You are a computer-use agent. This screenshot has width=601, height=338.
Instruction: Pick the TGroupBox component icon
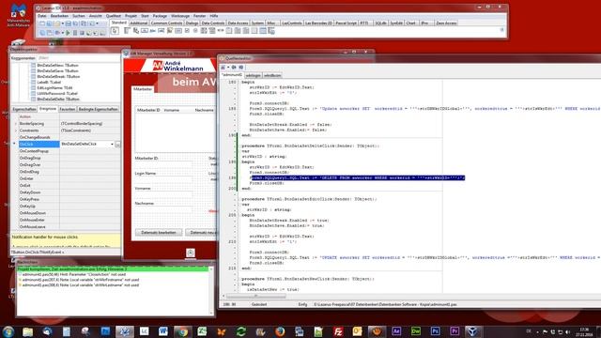229,31
